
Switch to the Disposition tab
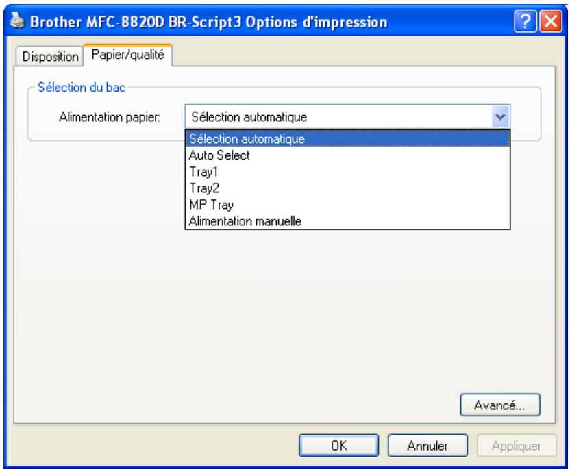(50, 57)
